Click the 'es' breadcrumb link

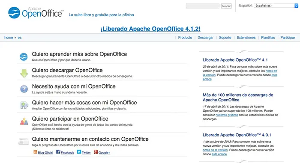click(x=20, y=38)
